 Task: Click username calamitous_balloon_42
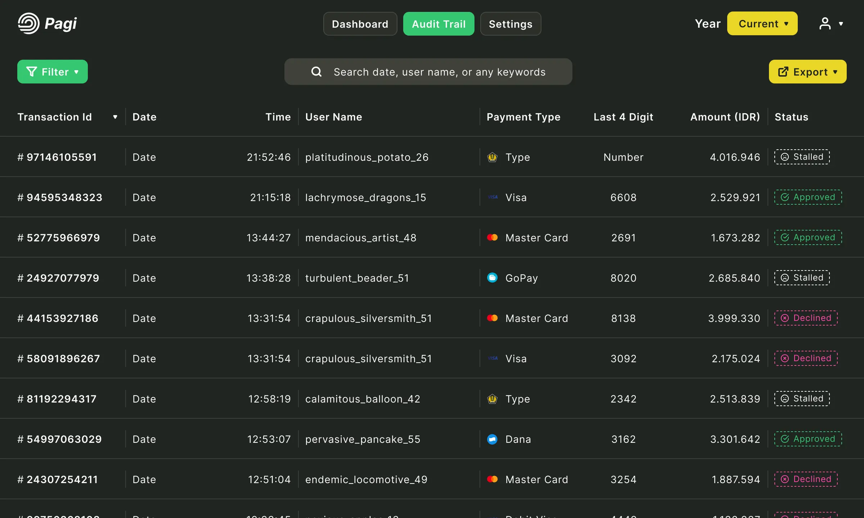tap(363, 399)
